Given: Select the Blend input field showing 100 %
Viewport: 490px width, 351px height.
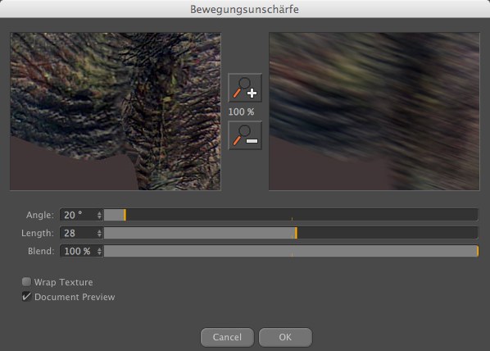Looking at the screenshot, I should pyautogui.click(x=79, y=251).
